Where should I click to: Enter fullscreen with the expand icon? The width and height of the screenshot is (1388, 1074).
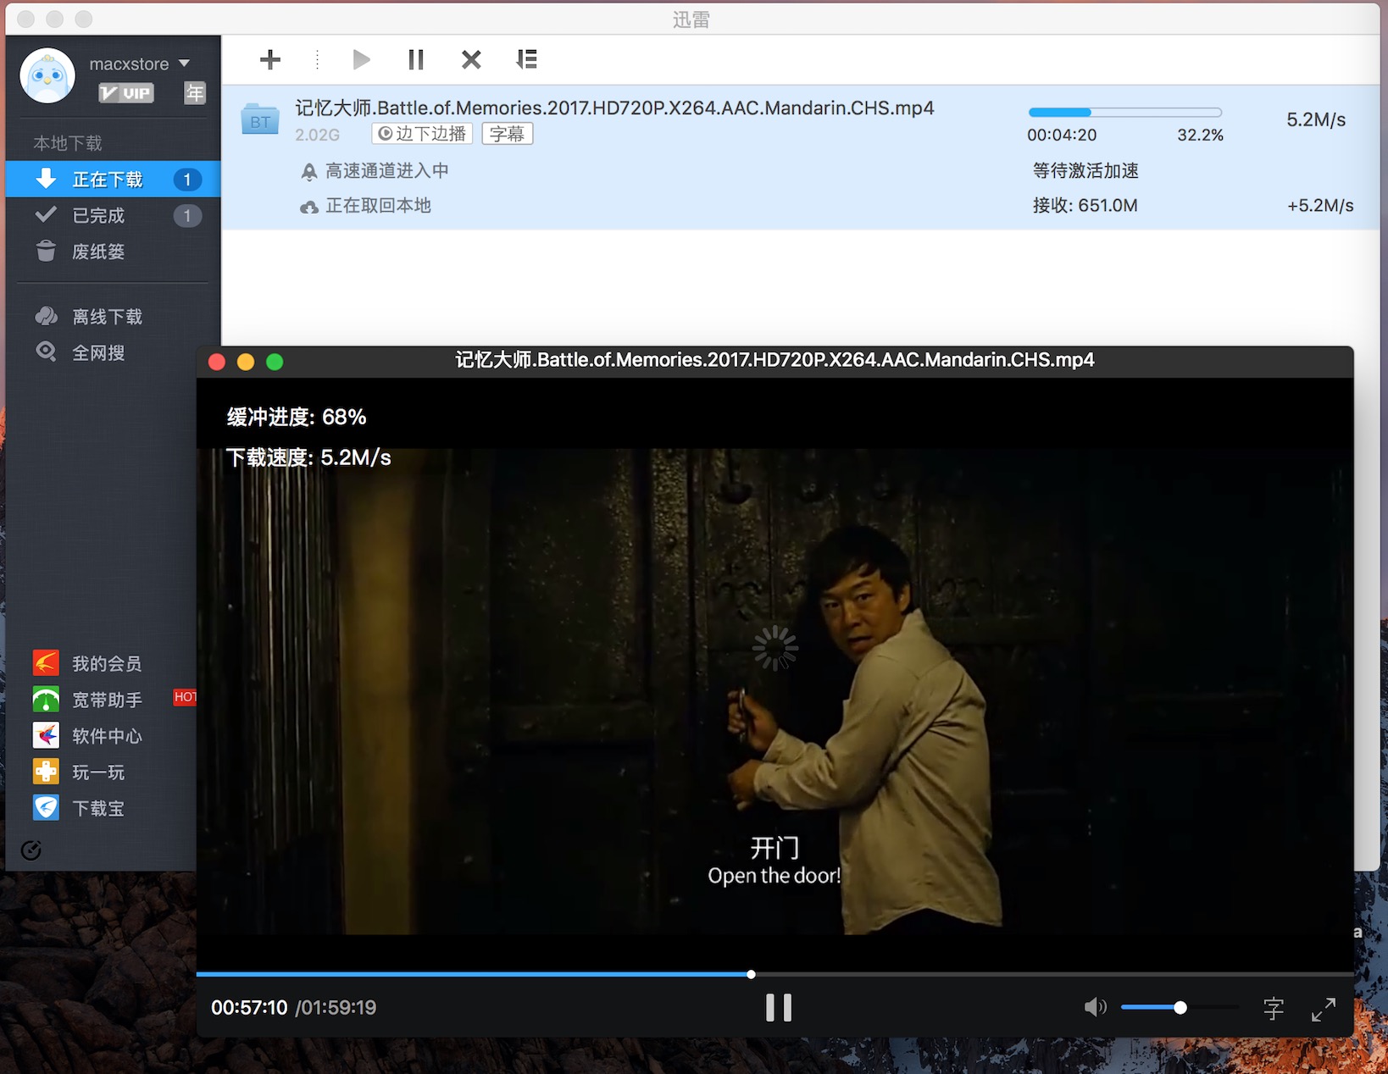(1324, 1009)
